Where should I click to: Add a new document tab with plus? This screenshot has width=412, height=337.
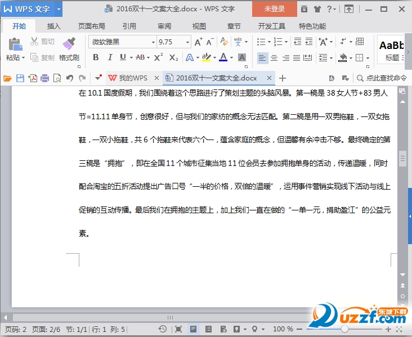tap(283, 78)
